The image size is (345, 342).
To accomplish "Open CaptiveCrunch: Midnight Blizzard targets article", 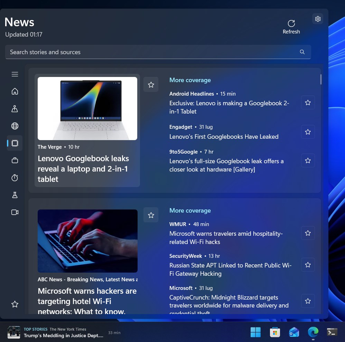I will pos(229,305).
